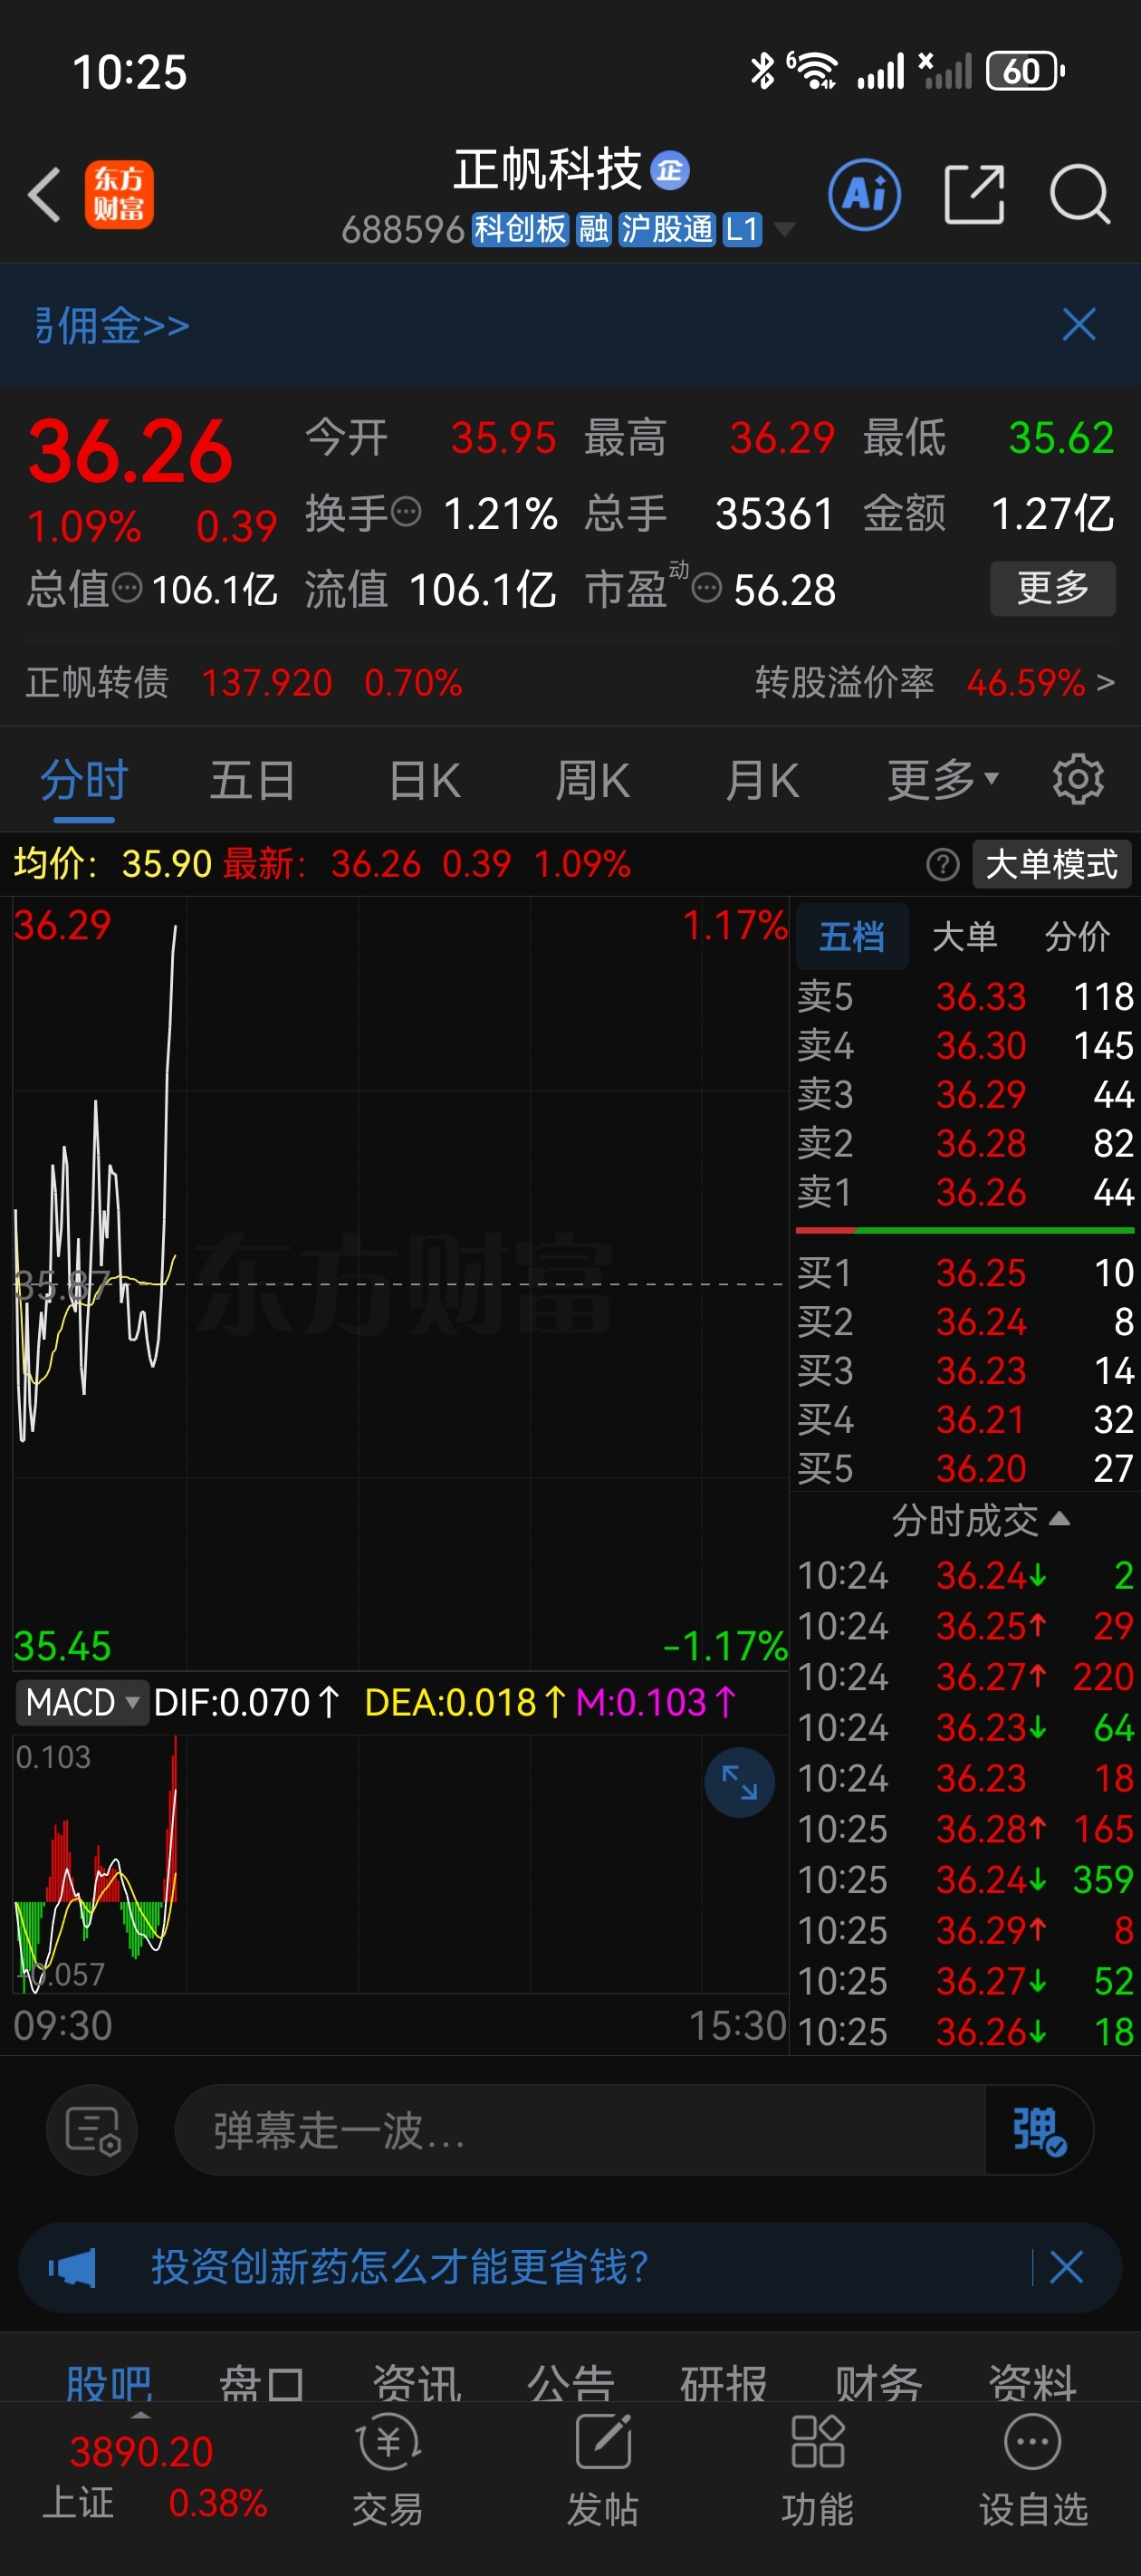This screenshot has width=1141, height=2576.
Task: Switch to 五日 chart tab
Action: (252, 779)
